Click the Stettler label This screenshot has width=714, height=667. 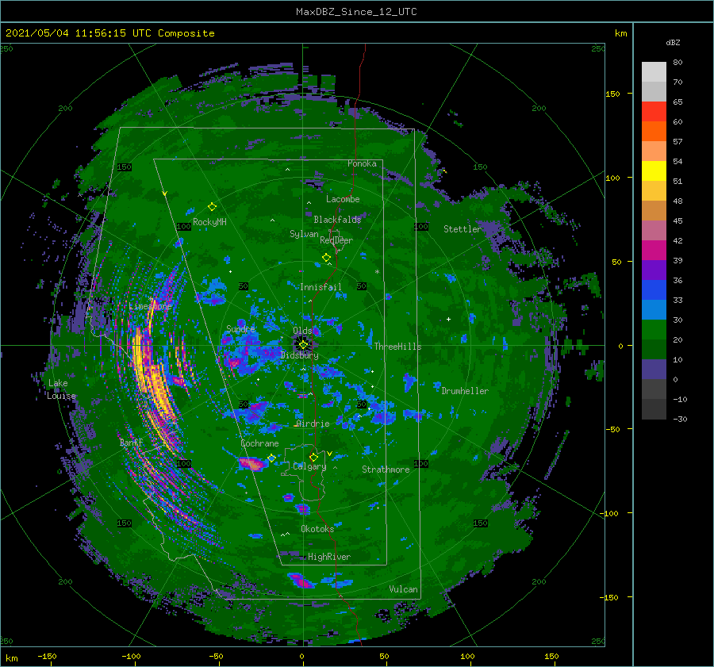[463, 229]
